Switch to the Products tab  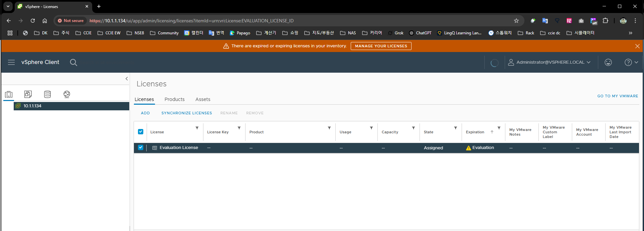(x=174, y=99)
